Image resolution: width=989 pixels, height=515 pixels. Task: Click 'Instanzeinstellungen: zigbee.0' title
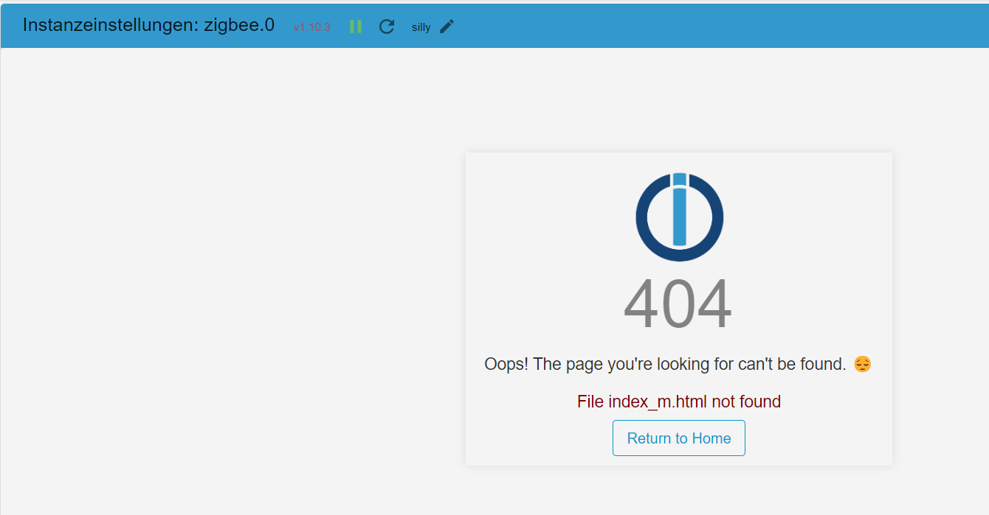[x=148, y=25]
